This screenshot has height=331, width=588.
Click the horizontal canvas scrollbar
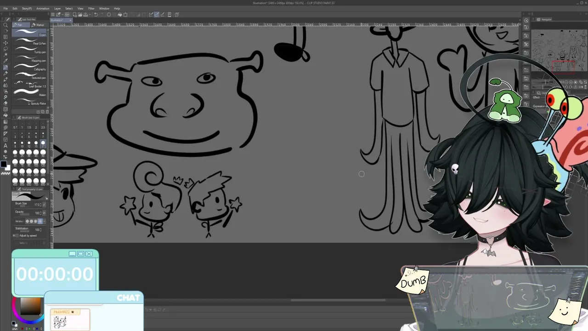(x=338, y=301)
